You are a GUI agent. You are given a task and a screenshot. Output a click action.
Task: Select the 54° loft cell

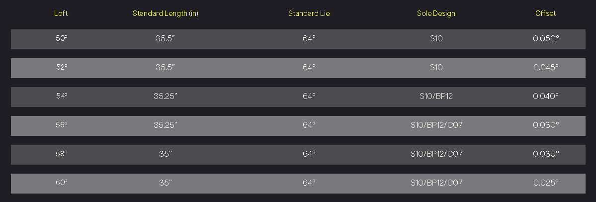61,96
